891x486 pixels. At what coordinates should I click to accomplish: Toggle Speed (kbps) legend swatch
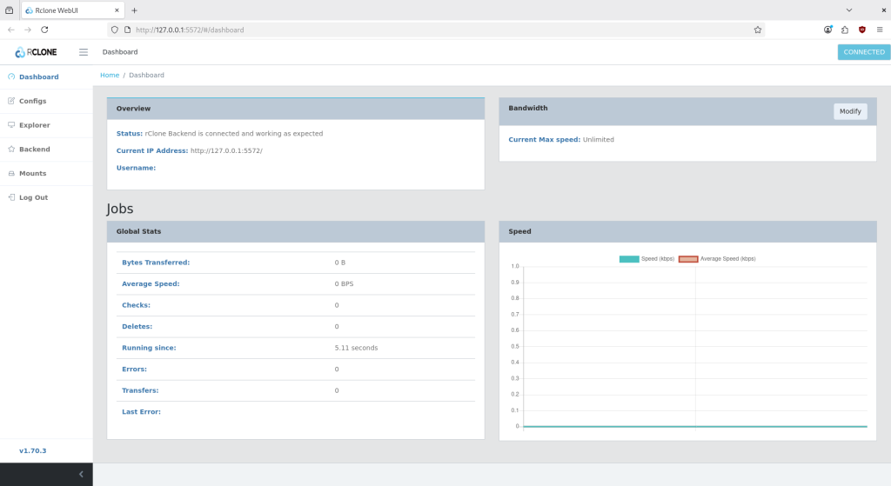click(x=629, y=259)
